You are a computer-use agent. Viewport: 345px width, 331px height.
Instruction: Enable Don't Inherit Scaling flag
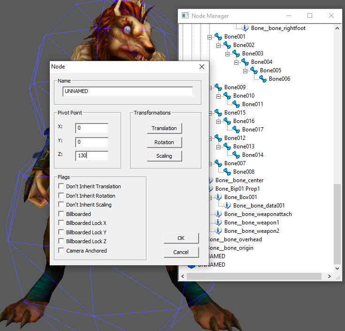coord(61,204)
